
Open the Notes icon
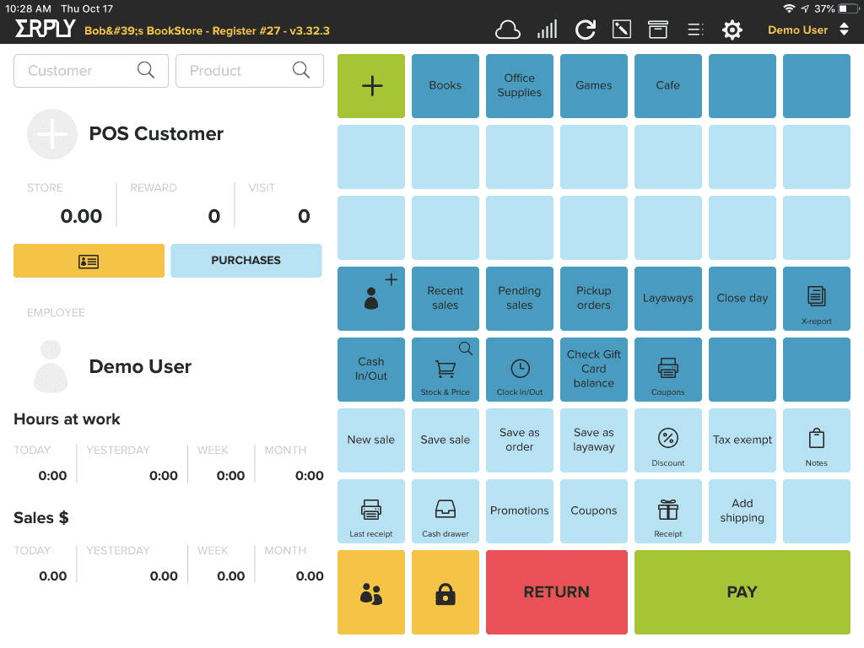coord(816,440)
